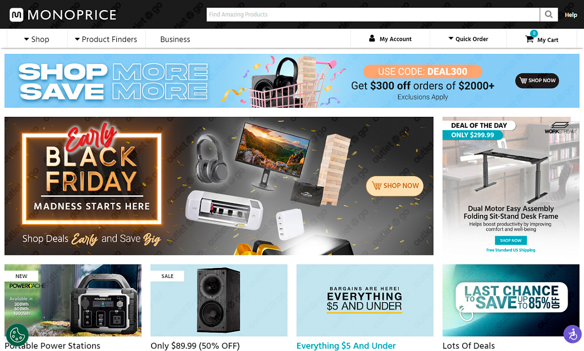The height and width of the screenshot is (351, 584).
Task: Open the accessibility options icon
Action: pyautogui.click(x=572, y=334)
